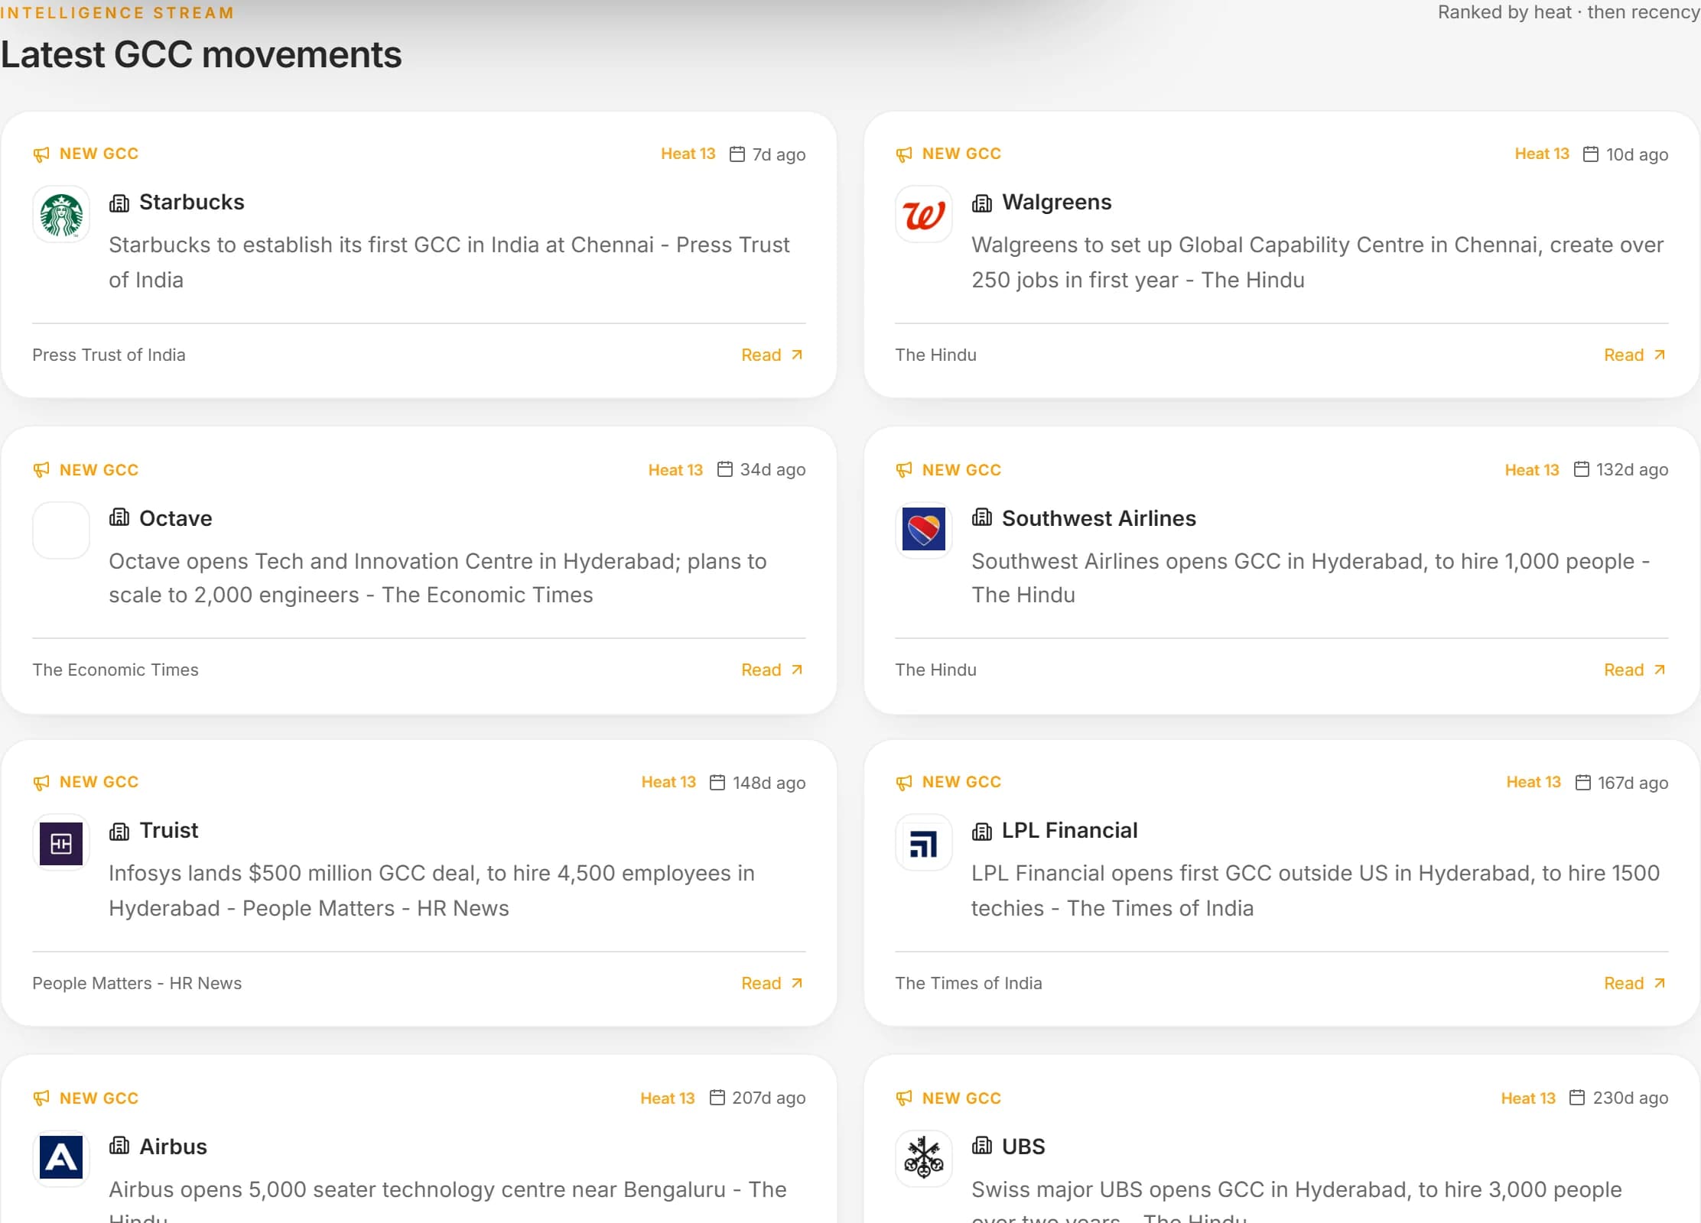Click Walgreens Global Capability Centre headline

pyautogui.click(x=1317, y=262)
